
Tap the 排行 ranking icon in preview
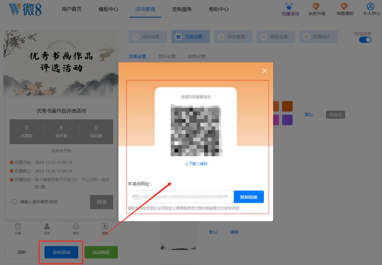pos(76,226)
